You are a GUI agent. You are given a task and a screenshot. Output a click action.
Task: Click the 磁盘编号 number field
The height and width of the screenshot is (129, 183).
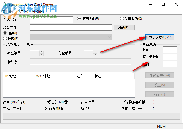click(35, 53)
